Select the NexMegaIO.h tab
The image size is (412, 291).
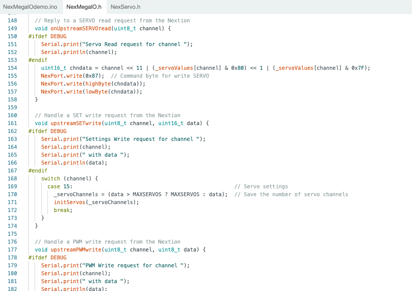[x=84, y=7]
